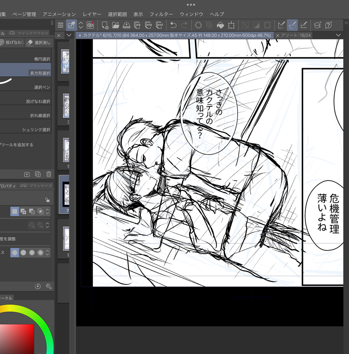Viewport: 349px width, 354px height.
Task: Open the page manager panel dropdown chevron
Action: click(69, 35)
